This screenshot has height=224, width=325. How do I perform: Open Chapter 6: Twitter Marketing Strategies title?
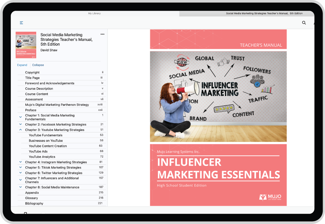tap(54, 173)
